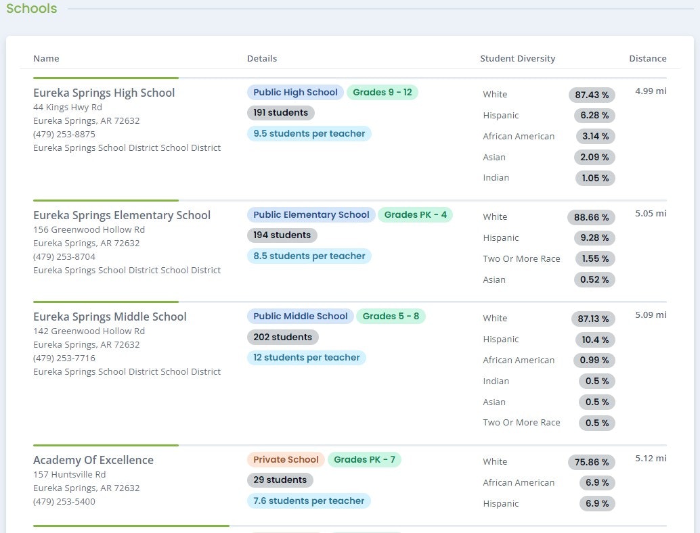This screenshot has width=700, height=533.
Task: Select the 191 students badge
Action: (280, 113)
